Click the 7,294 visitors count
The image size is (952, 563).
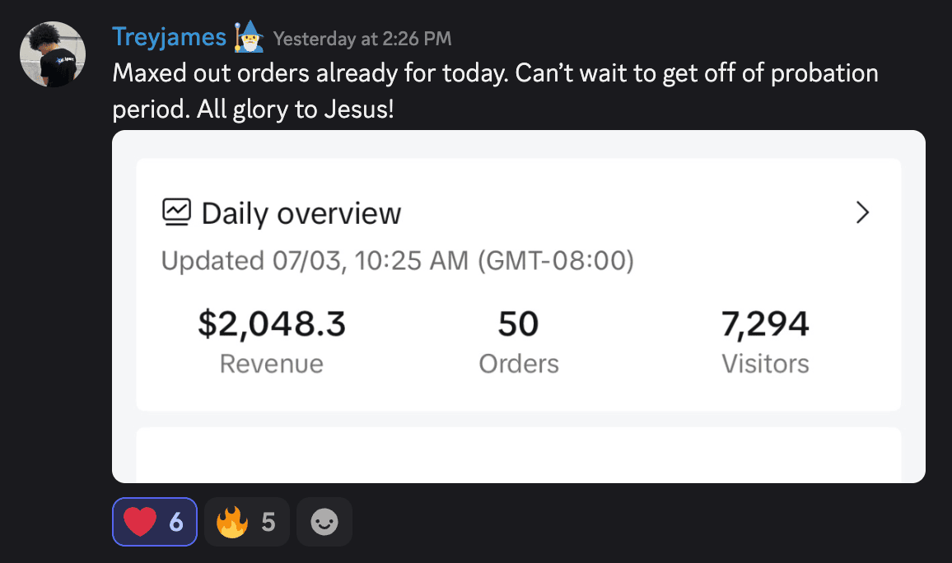tap(765, 324)
